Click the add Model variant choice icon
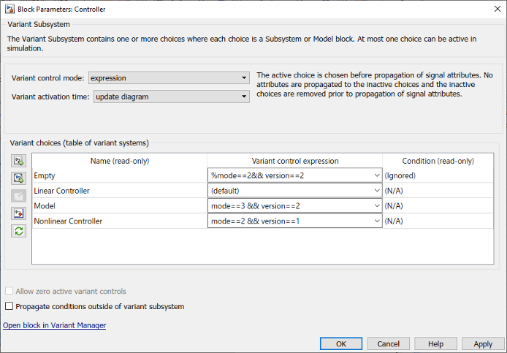The image size is (507, 353). point(19,178)
